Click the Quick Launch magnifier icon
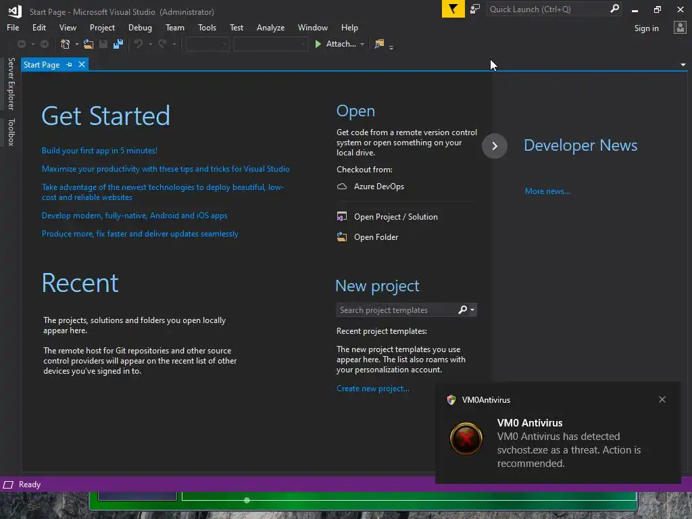This screenshot has width=692, height=519. click(x=614, y=9)
